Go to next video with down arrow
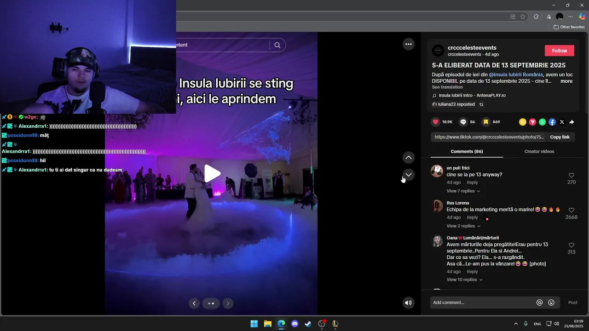589x331 pixels. pyautogui.click(x=409, y=175)
